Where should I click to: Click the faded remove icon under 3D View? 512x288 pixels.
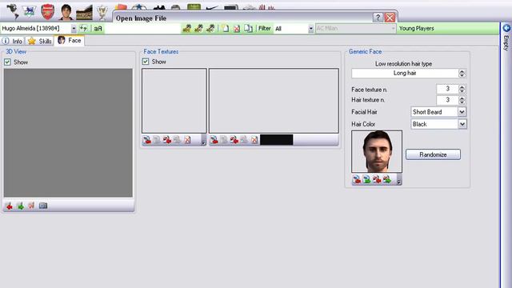coord(31,206)
